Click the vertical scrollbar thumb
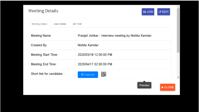Screen dimensions: 199x112 (178, 31)
